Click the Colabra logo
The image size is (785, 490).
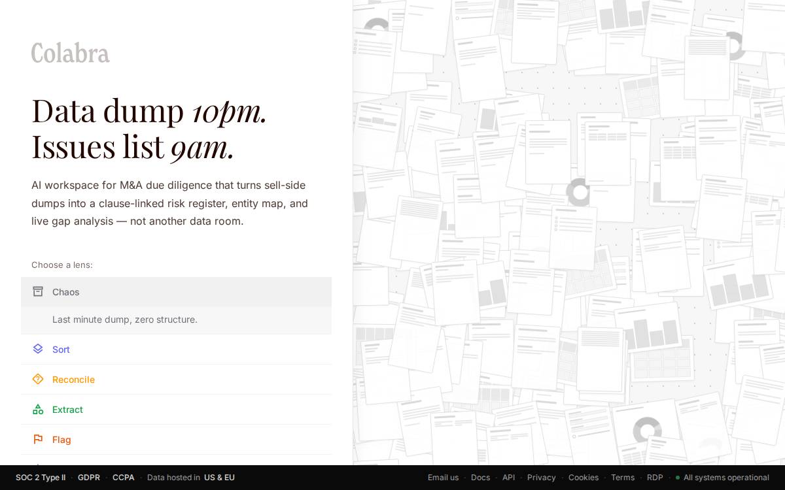pos(71,53)
